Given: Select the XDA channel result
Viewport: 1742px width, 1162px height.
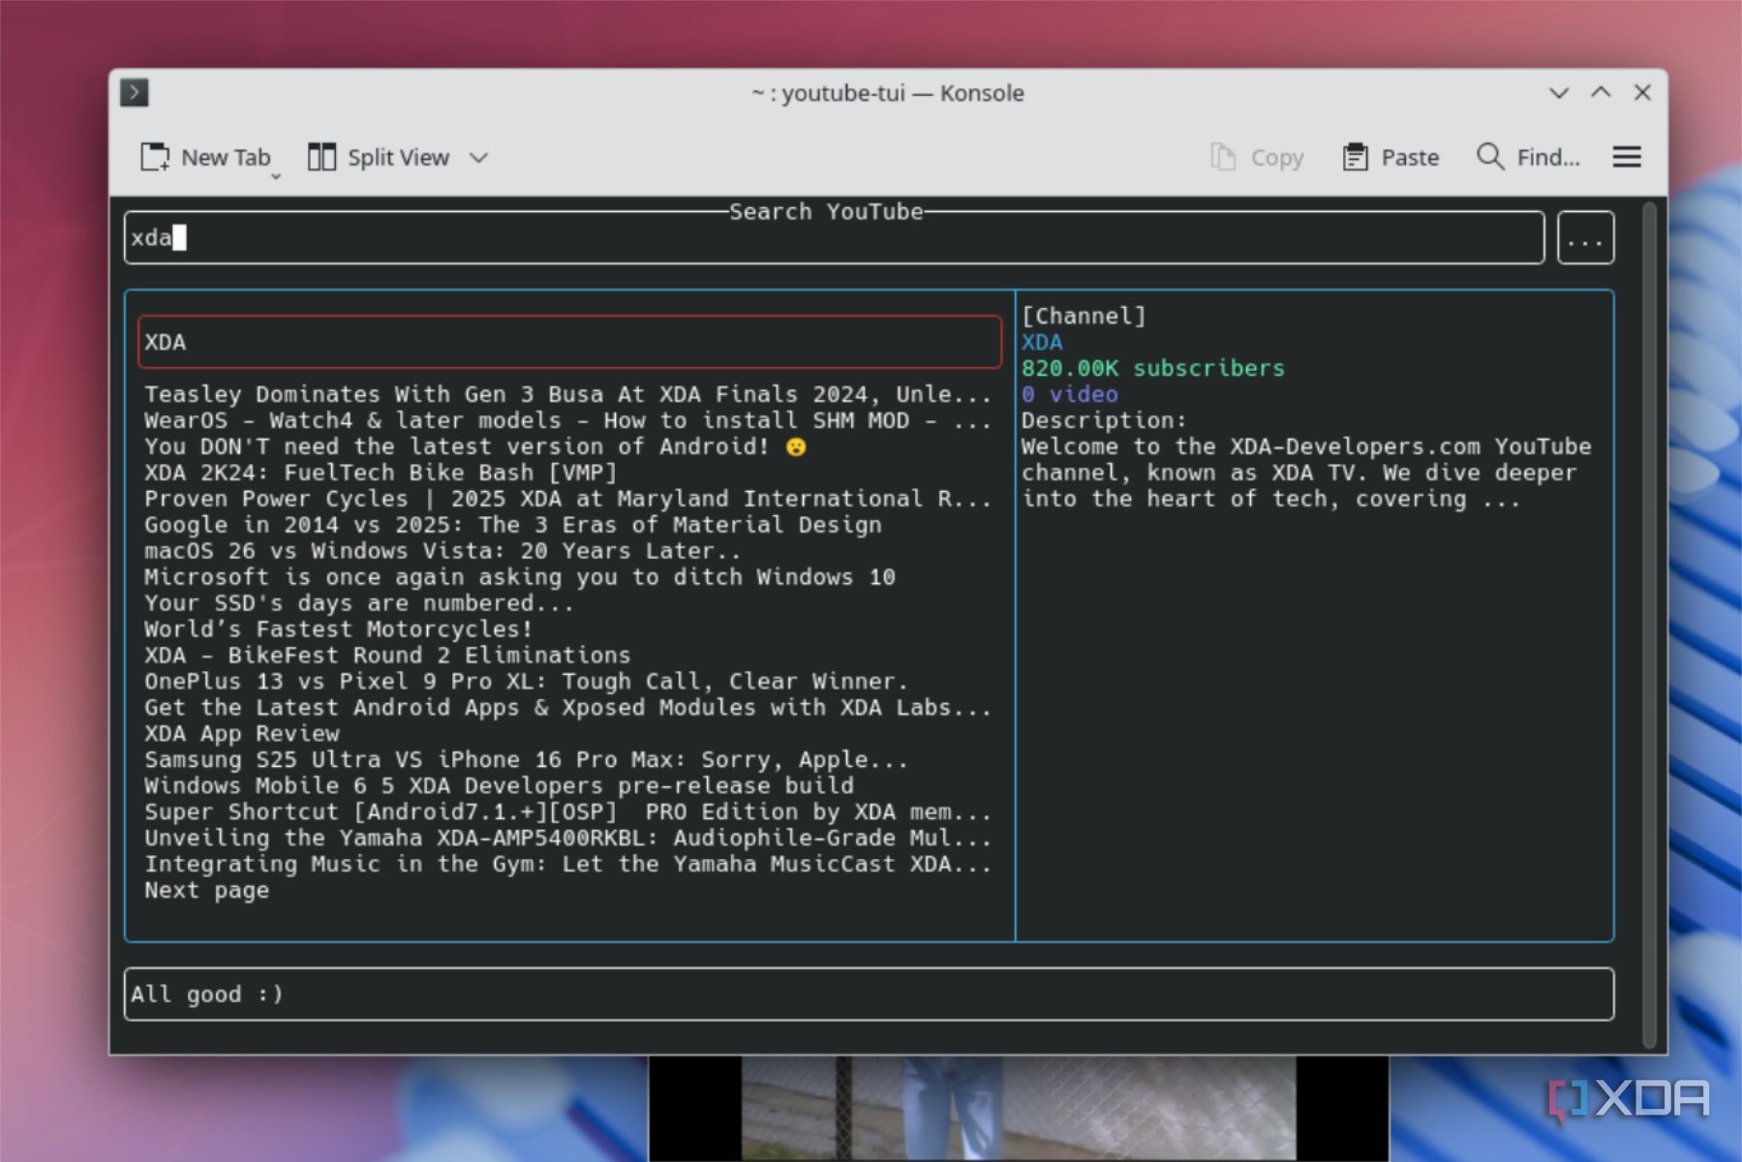Looking at the screenshot, I should (x=569, y=342).
